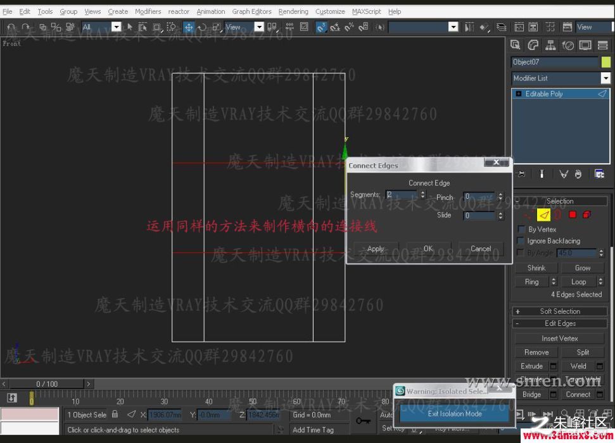Image resolution: width=615 pixels, height=443 pixels.
Task: Select the Select and Link tool
Action: pyautogui.click(x=42, y=27)
